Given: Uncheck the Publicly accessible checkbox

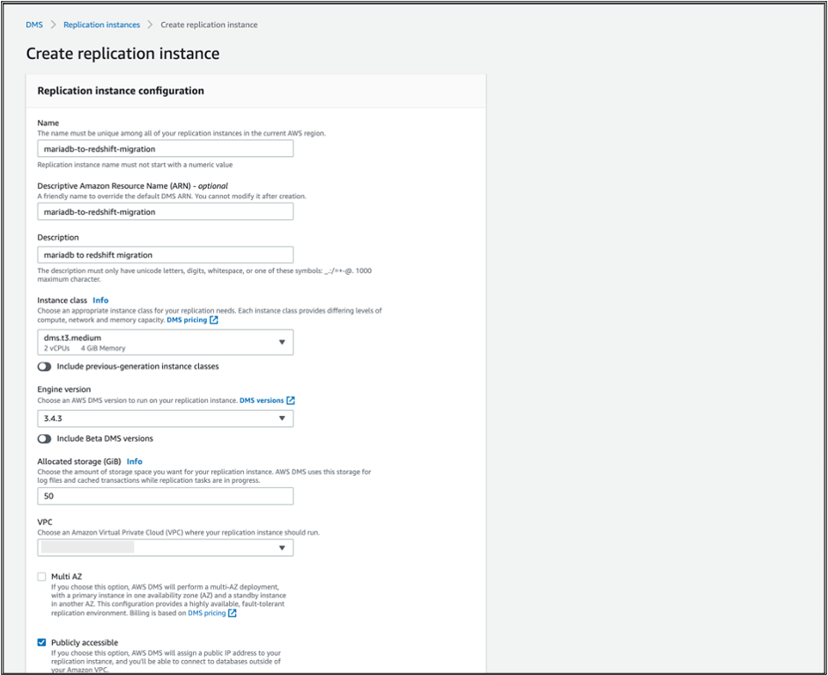Looking at the screenshot, I should coord(41,642).
